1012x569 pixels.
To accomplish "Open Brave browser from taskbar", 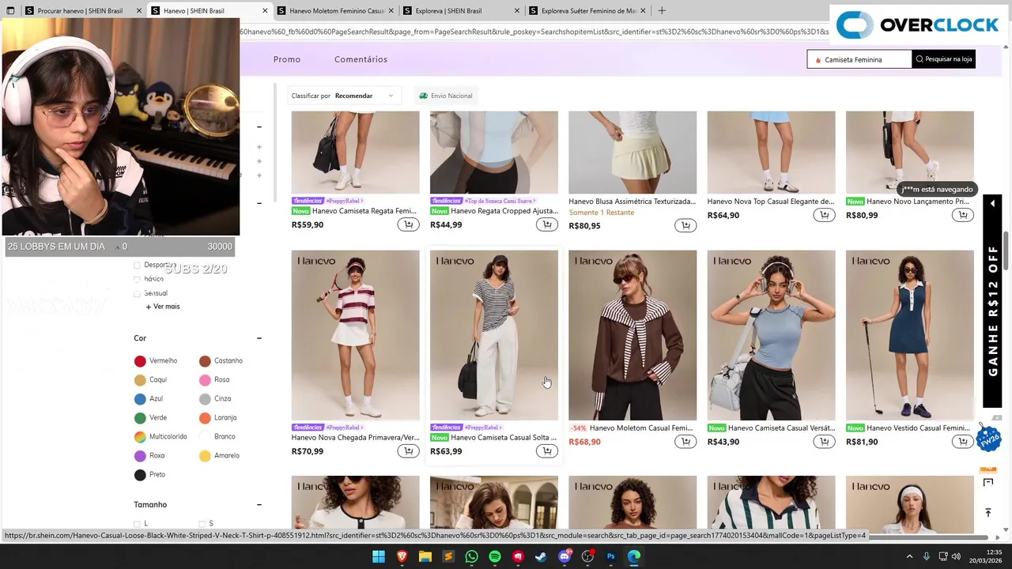I will (402, 556).
